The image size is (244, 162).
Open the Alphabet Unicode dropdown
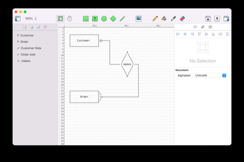(x=210, y=75)
